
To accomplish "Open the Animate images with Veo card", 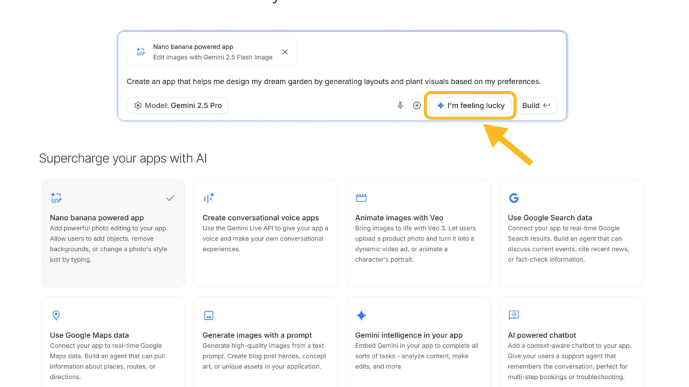I will pyautogui.click(x=419, y=233).
